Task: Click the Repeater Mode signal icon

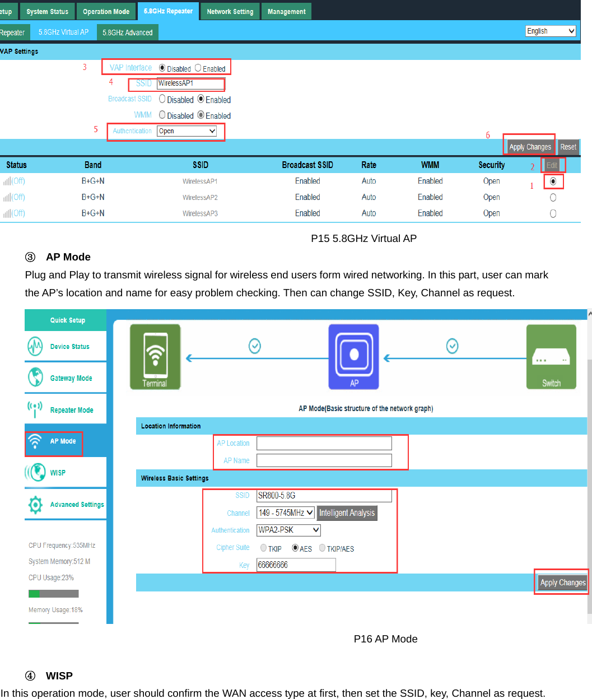Action: click(x=35, y=409)
